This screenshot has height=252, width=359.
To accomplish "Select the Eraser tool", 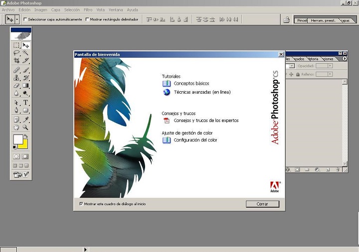I will pos(16,86).
